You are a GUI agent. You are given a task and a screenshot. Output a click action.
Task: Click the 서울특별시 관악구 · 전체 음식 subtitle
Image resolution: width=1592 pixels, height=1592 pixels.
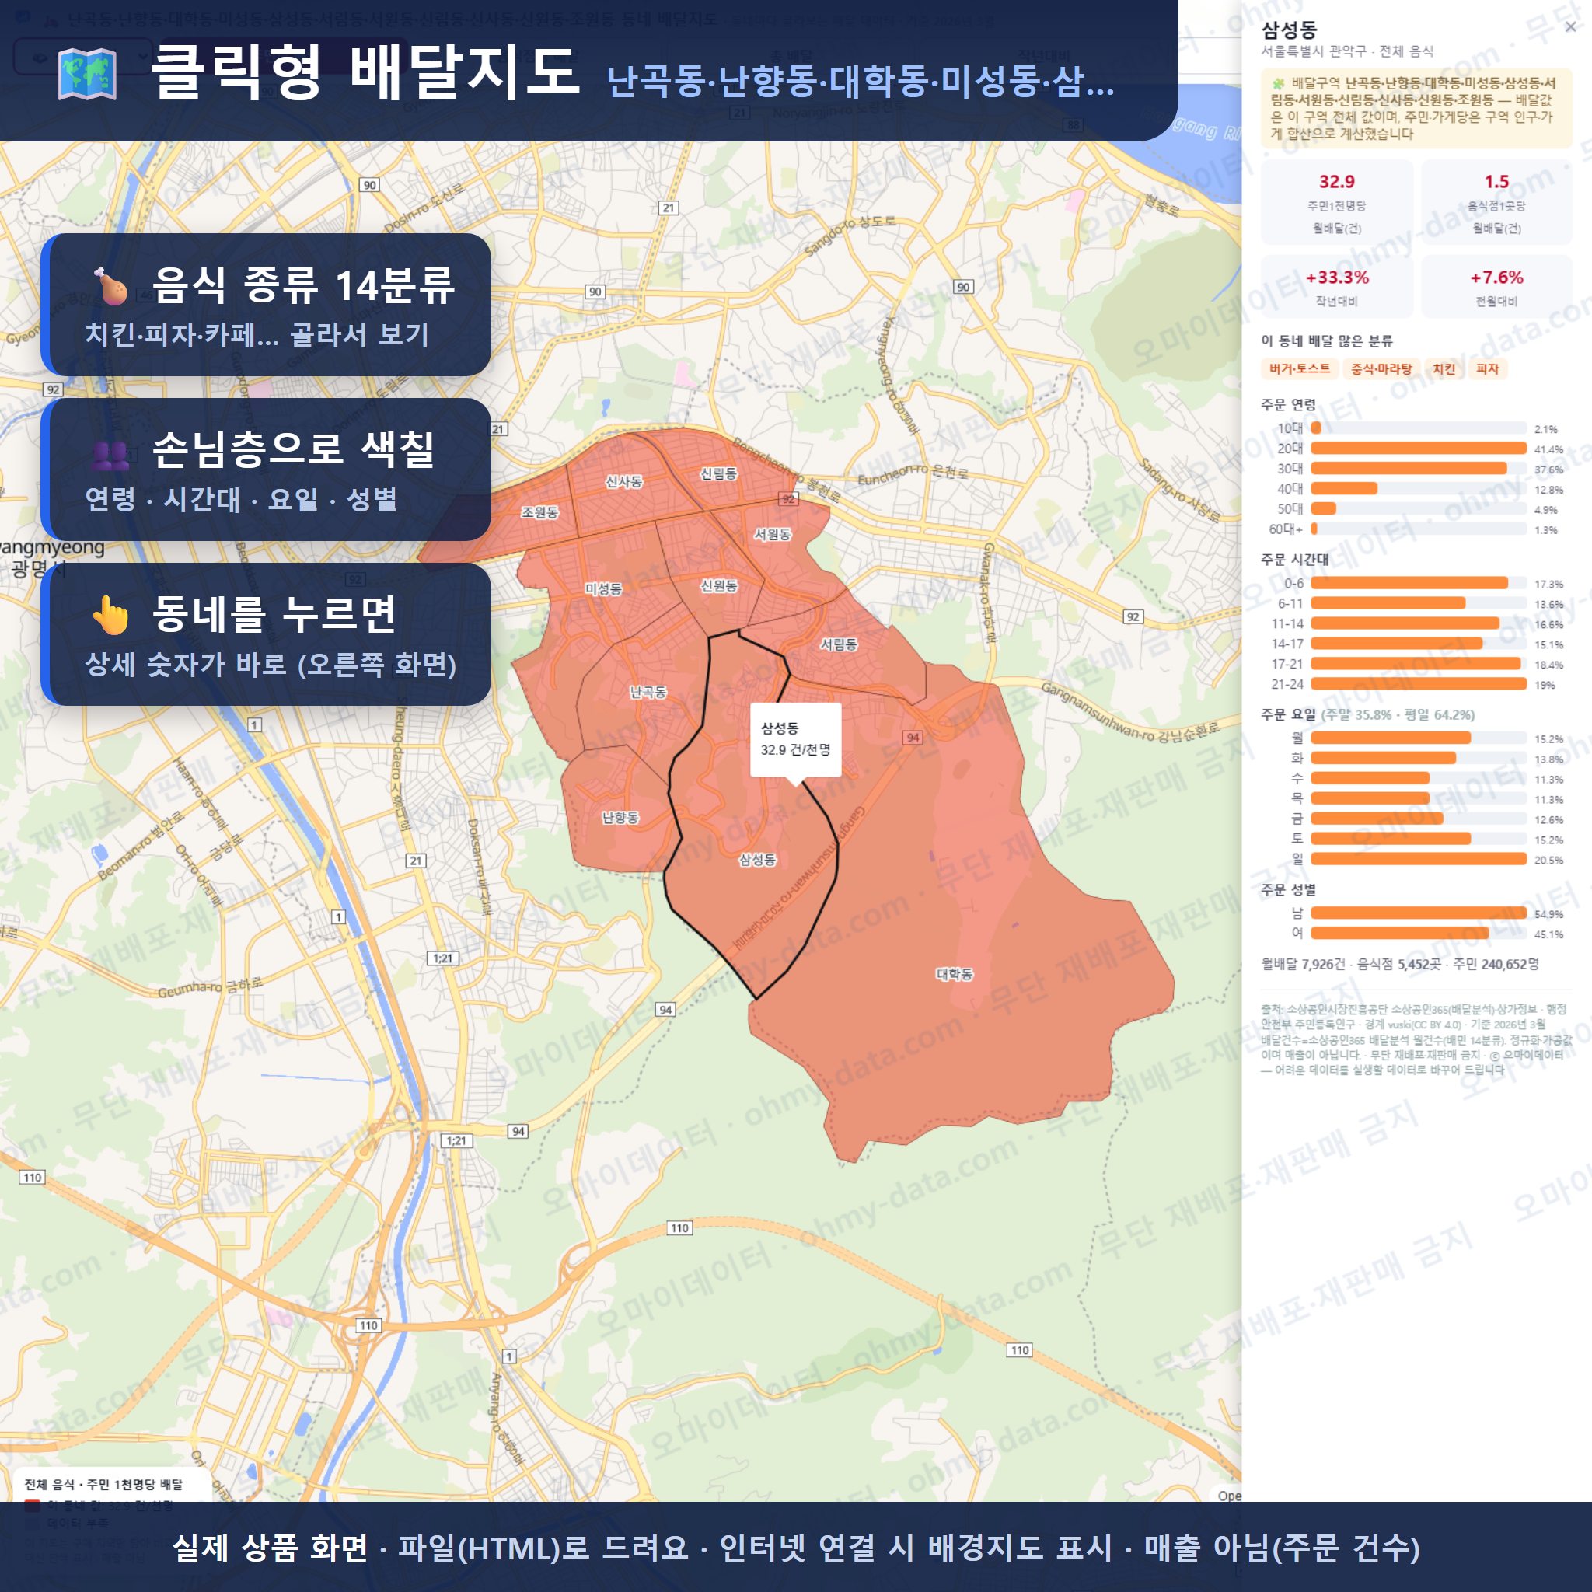coord(1346,51)
